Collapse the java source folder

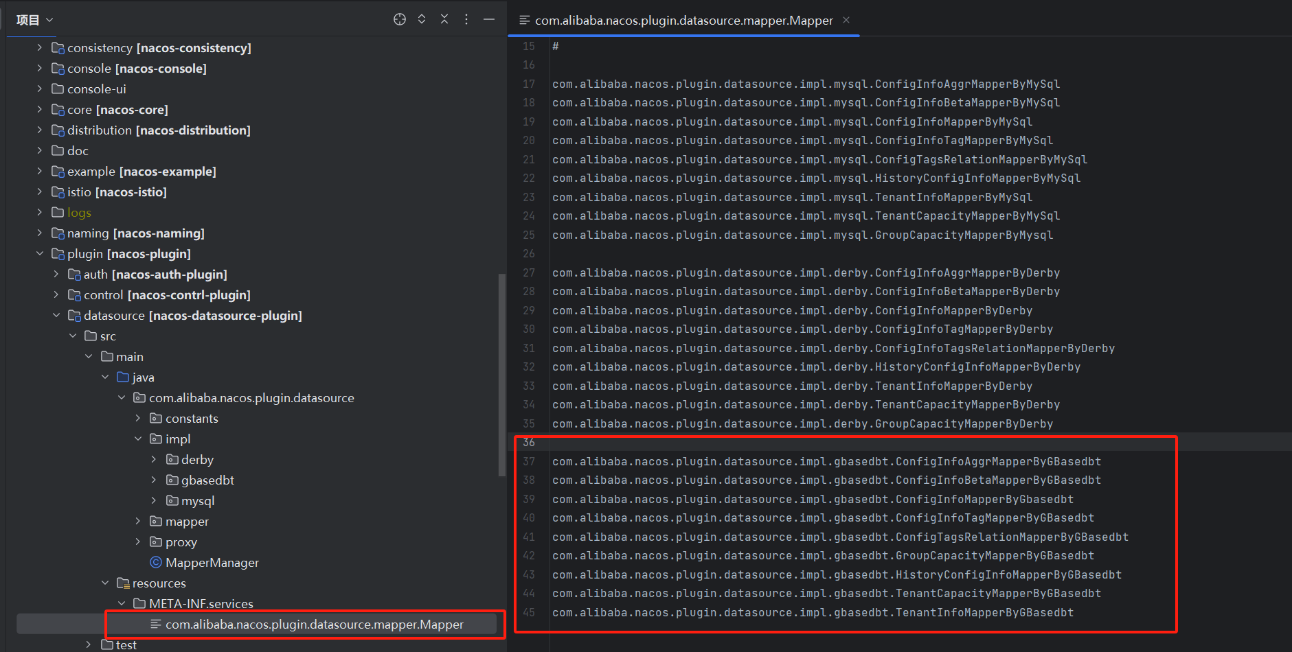pos(105,377)
